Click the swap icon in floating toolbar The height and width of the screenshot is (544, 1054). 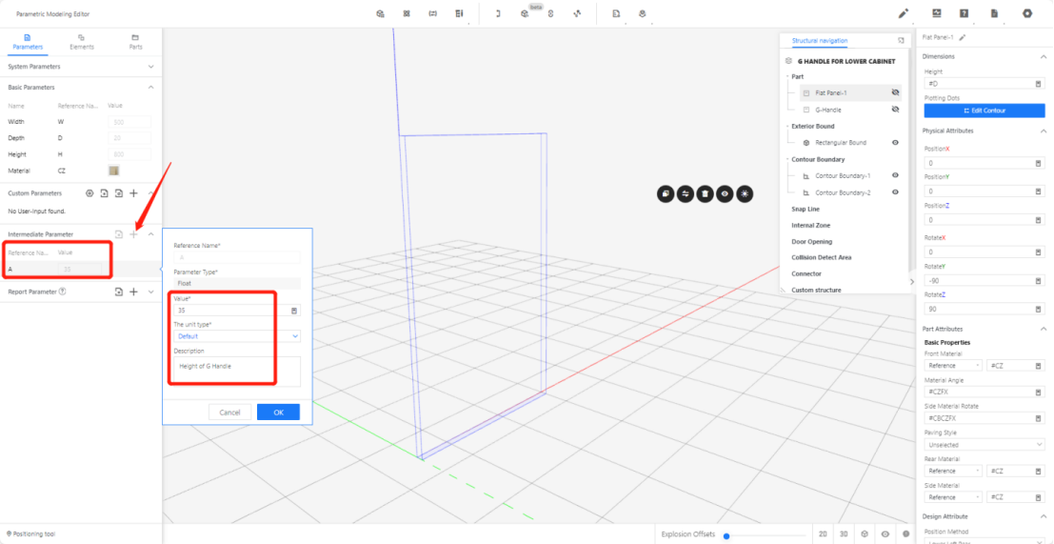coord(686,193)
